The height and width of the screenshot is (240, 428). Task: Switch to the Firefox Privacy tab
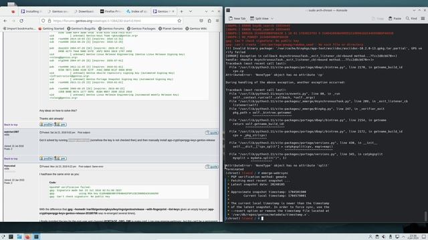point(110,11)
